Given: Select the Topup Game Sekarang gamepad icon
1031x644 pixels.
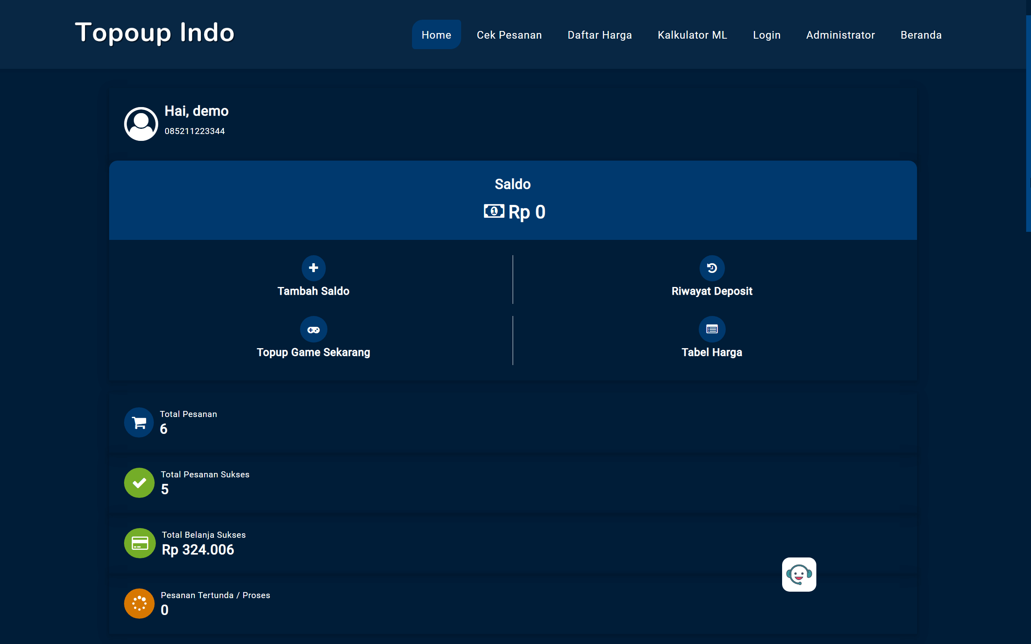Looking at the screenshot, I should coord(313,329).
